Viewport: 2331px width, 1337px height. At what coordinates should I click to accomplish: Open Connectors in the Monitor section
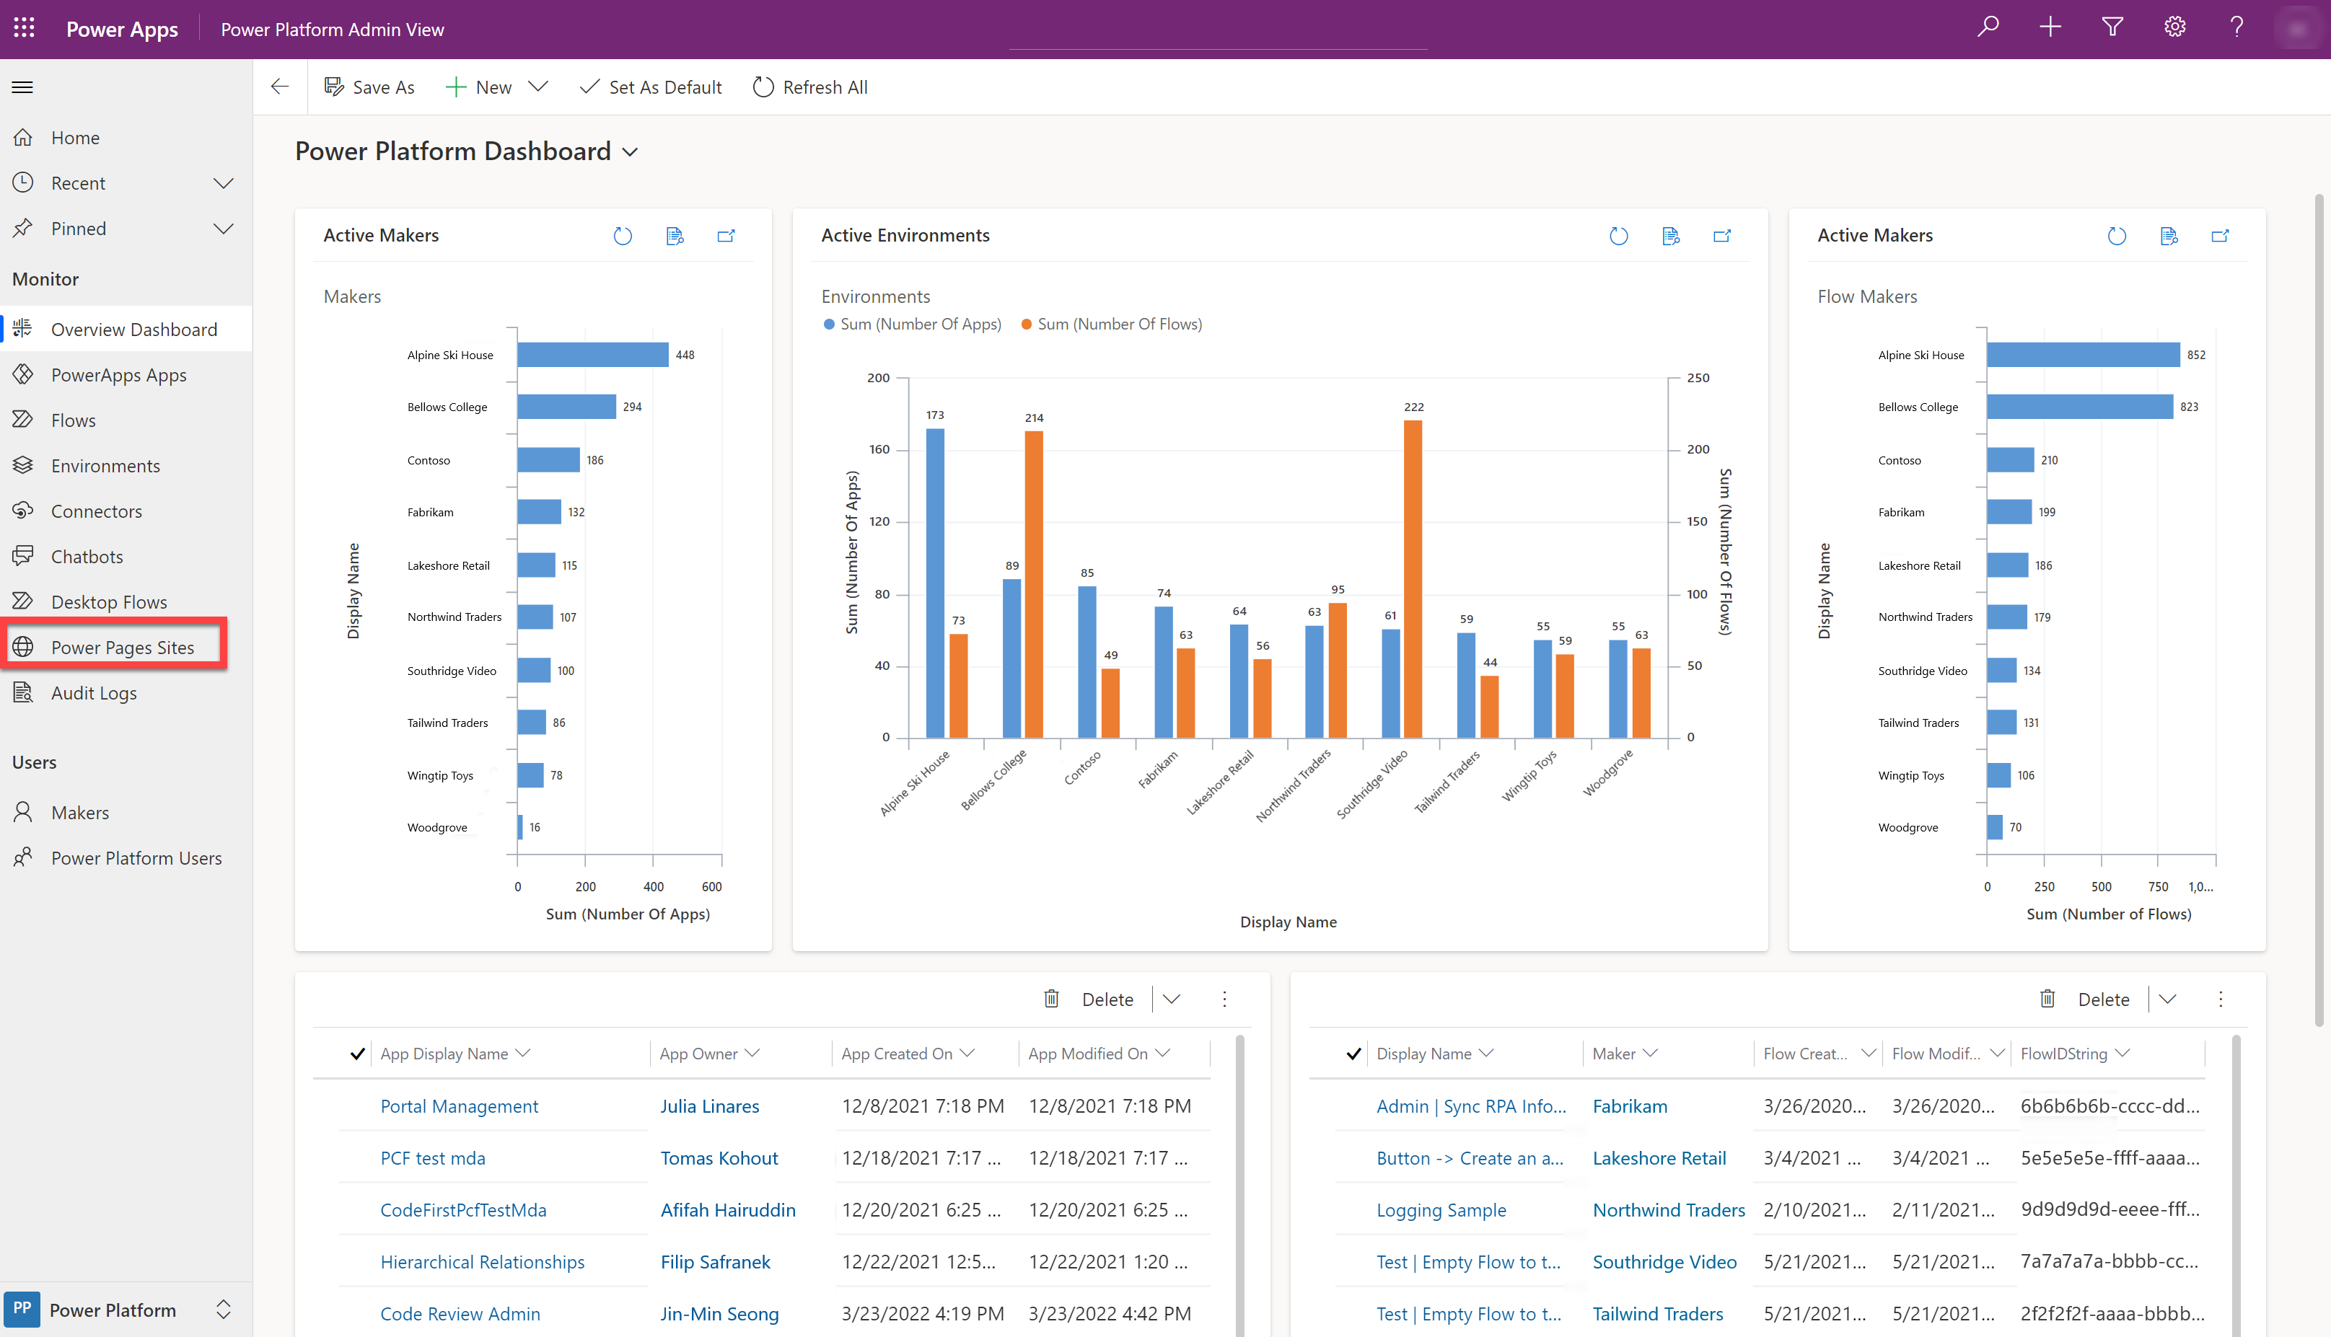pos(95,511)
